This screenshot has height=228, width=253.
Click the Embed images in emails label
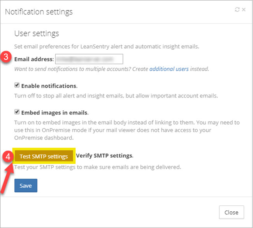point(54,113)
